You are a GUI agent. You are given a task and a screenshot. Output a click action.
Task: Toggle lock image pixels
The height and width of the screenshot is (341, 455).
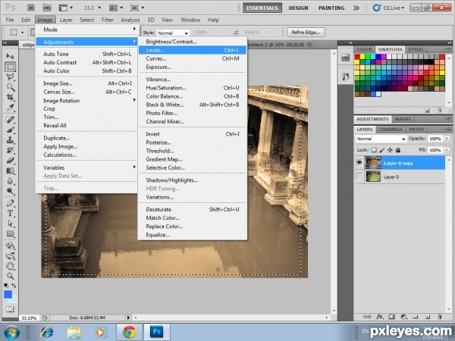(x=382, y=150)
